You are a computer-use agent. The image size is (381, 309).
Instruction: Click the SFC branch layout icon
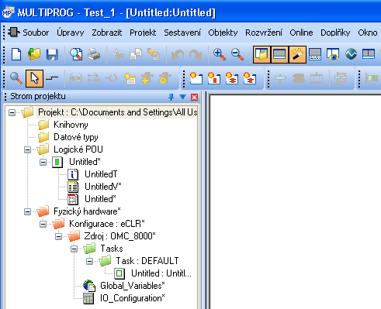coord(340,78)
